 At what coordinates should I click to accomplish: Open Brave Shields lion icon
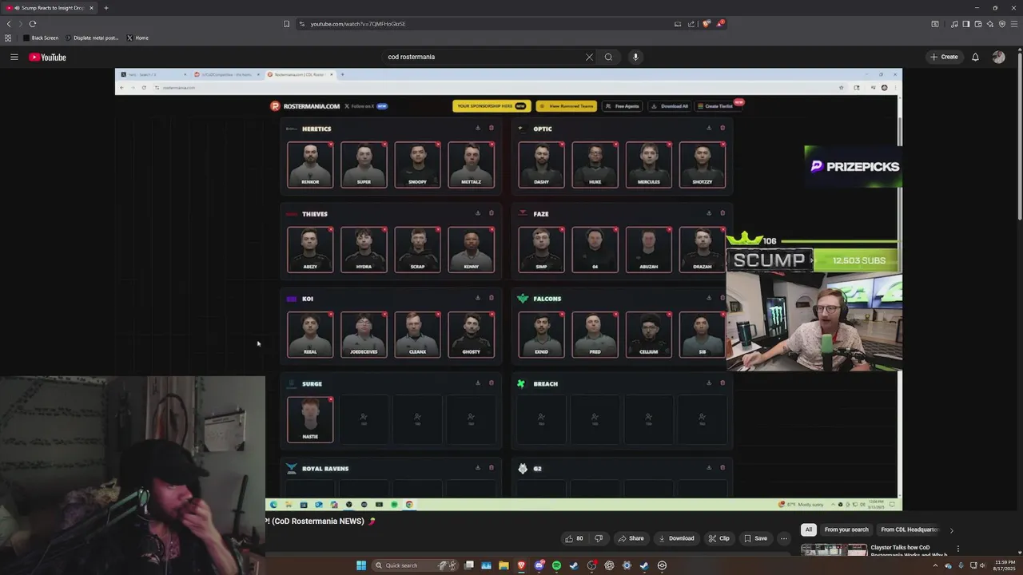pos(706,24)
